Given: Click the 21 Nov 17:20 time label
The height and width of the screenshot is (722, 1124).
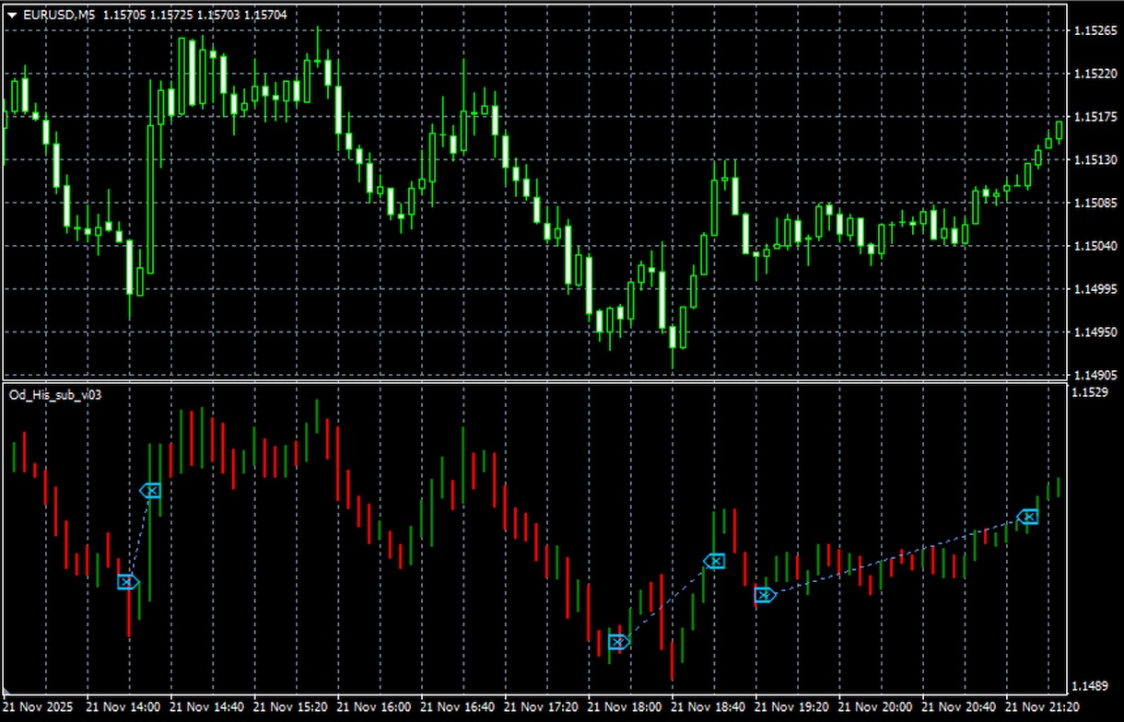Looking at the screenshot, I should pos(543,707).
